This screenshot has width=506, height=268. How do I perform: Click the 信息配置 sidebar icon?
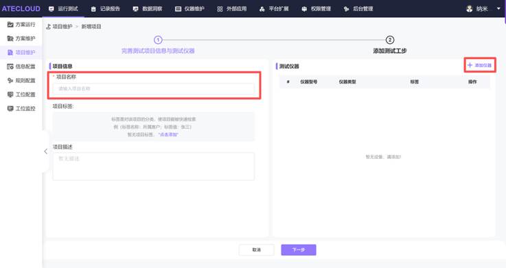click(10, 66)
